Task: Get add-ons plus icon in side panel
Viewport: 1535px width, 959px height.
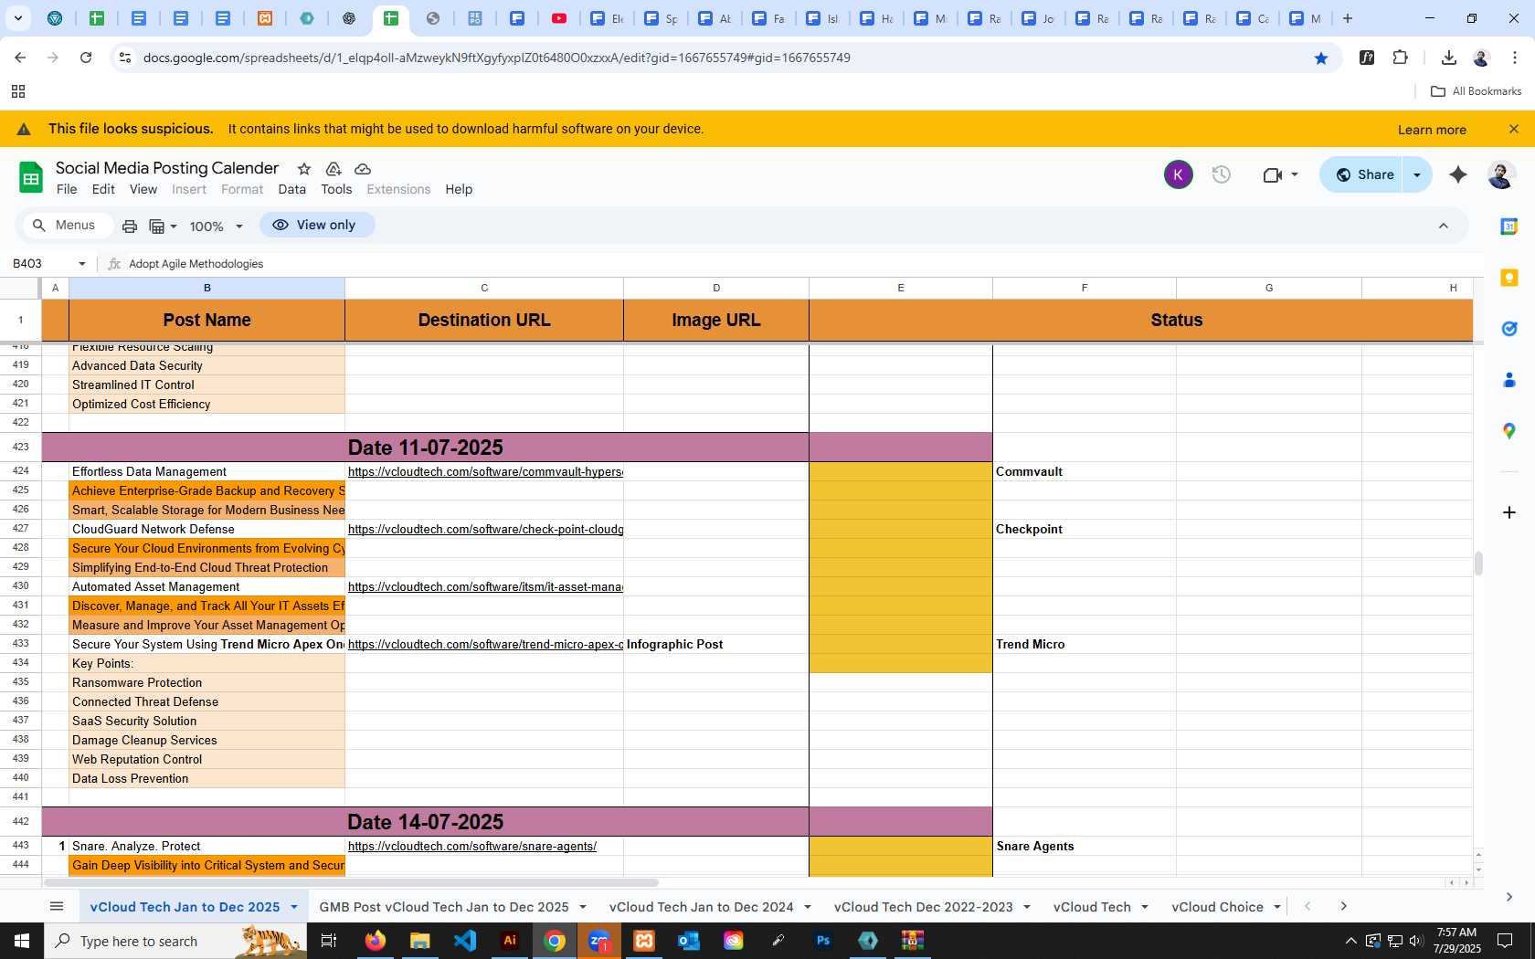Action: point(1509,512)
